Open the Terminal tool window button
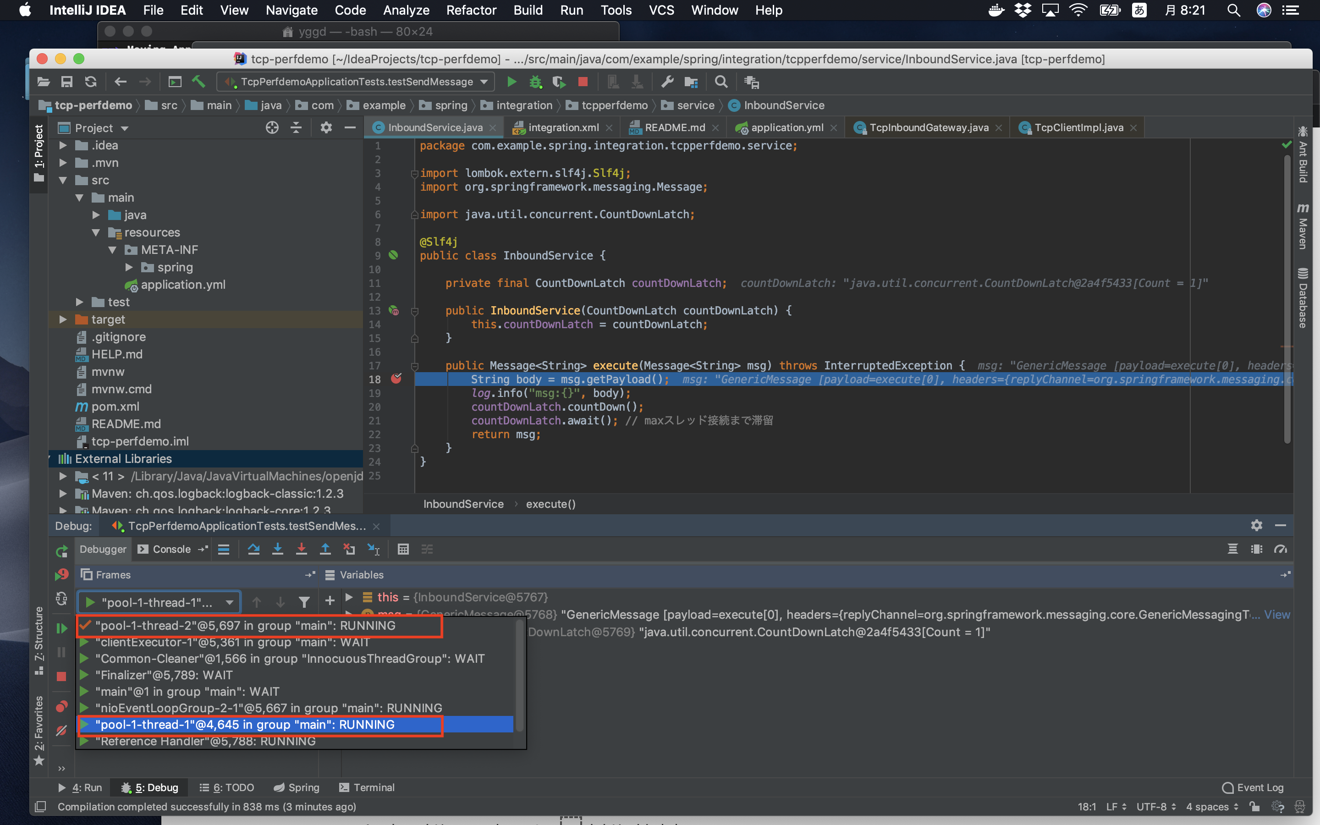 click(x=367, y=787)
